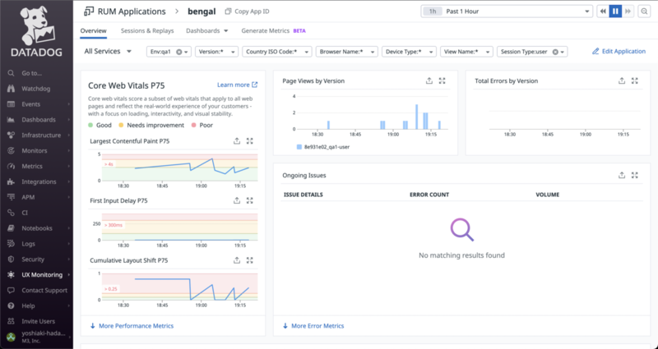
Task: Expand the All Services dropdown
Action: tap(108, 51)
